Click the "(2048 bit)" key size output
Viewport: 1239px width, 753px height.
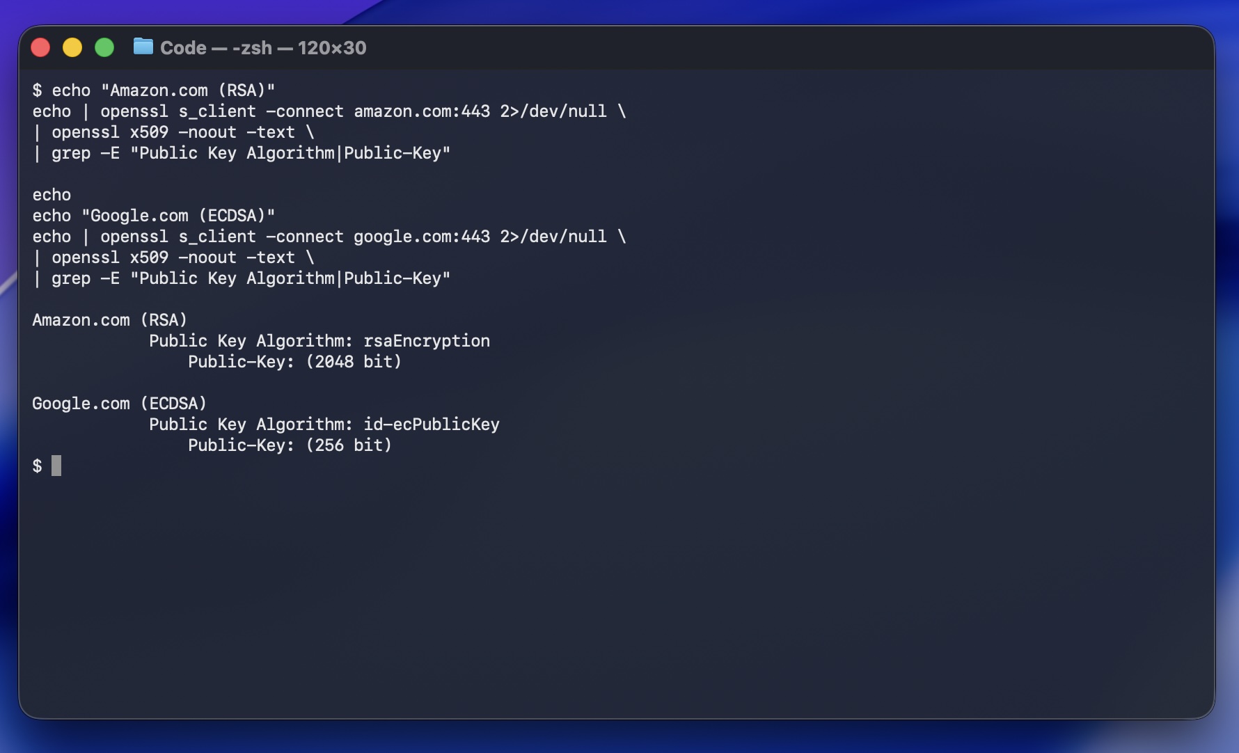point(354,362)
